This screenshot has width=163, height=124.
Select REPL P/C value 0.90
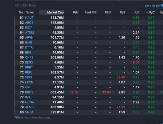pos(151,72)
